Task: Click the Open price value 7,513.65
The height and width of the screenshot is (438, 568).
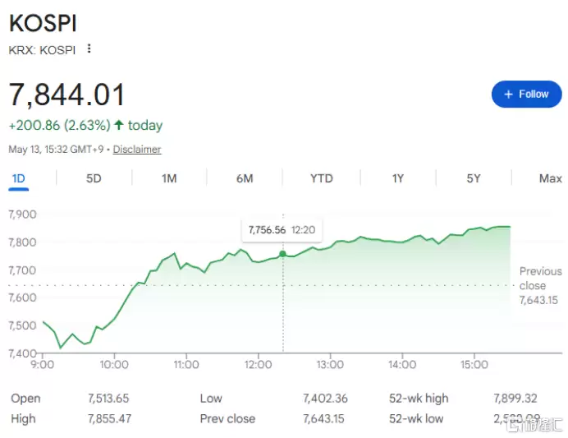Action: (108, 399)
